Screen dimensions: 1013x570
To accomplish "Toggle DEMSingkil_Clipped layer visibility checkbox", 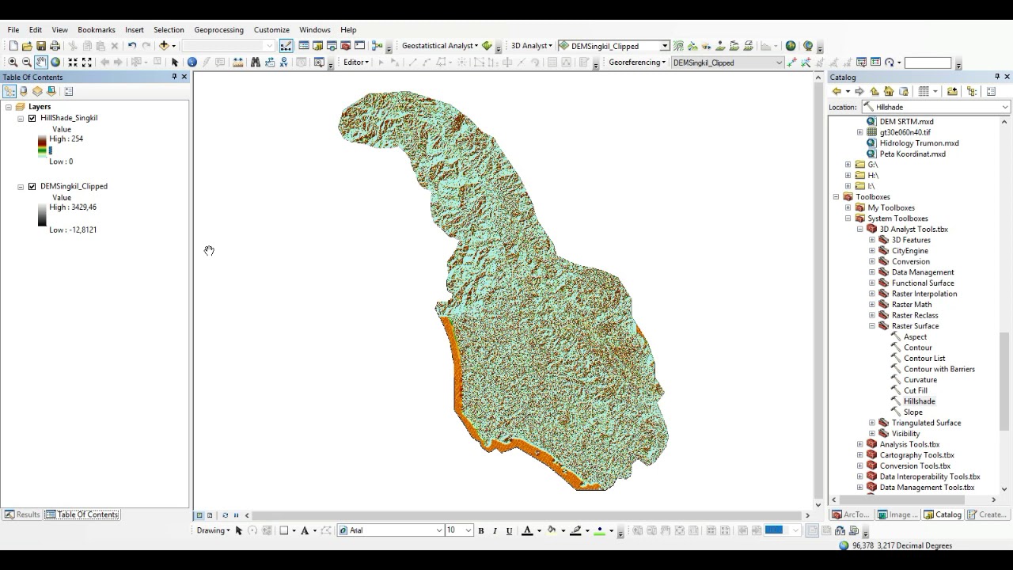I will (32, 187).
